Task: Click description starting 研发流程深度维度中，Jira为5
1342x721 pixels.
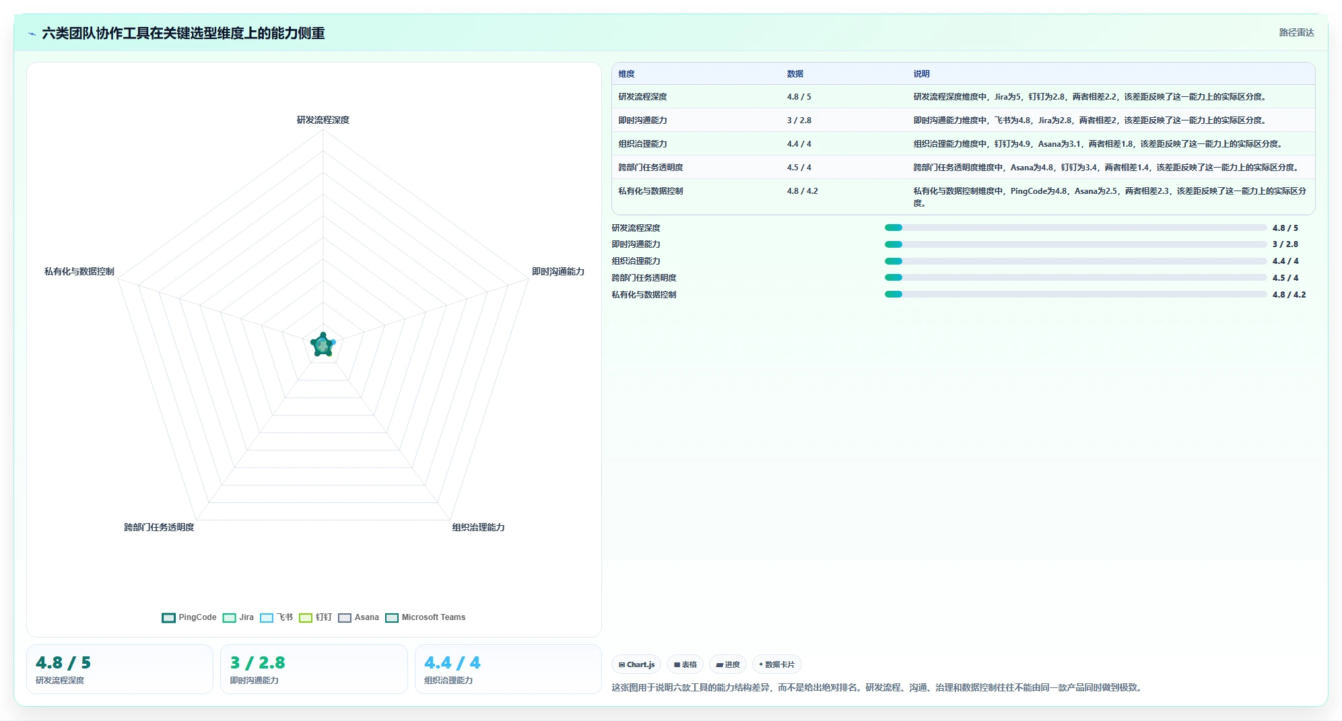Action: [1091, 97]
